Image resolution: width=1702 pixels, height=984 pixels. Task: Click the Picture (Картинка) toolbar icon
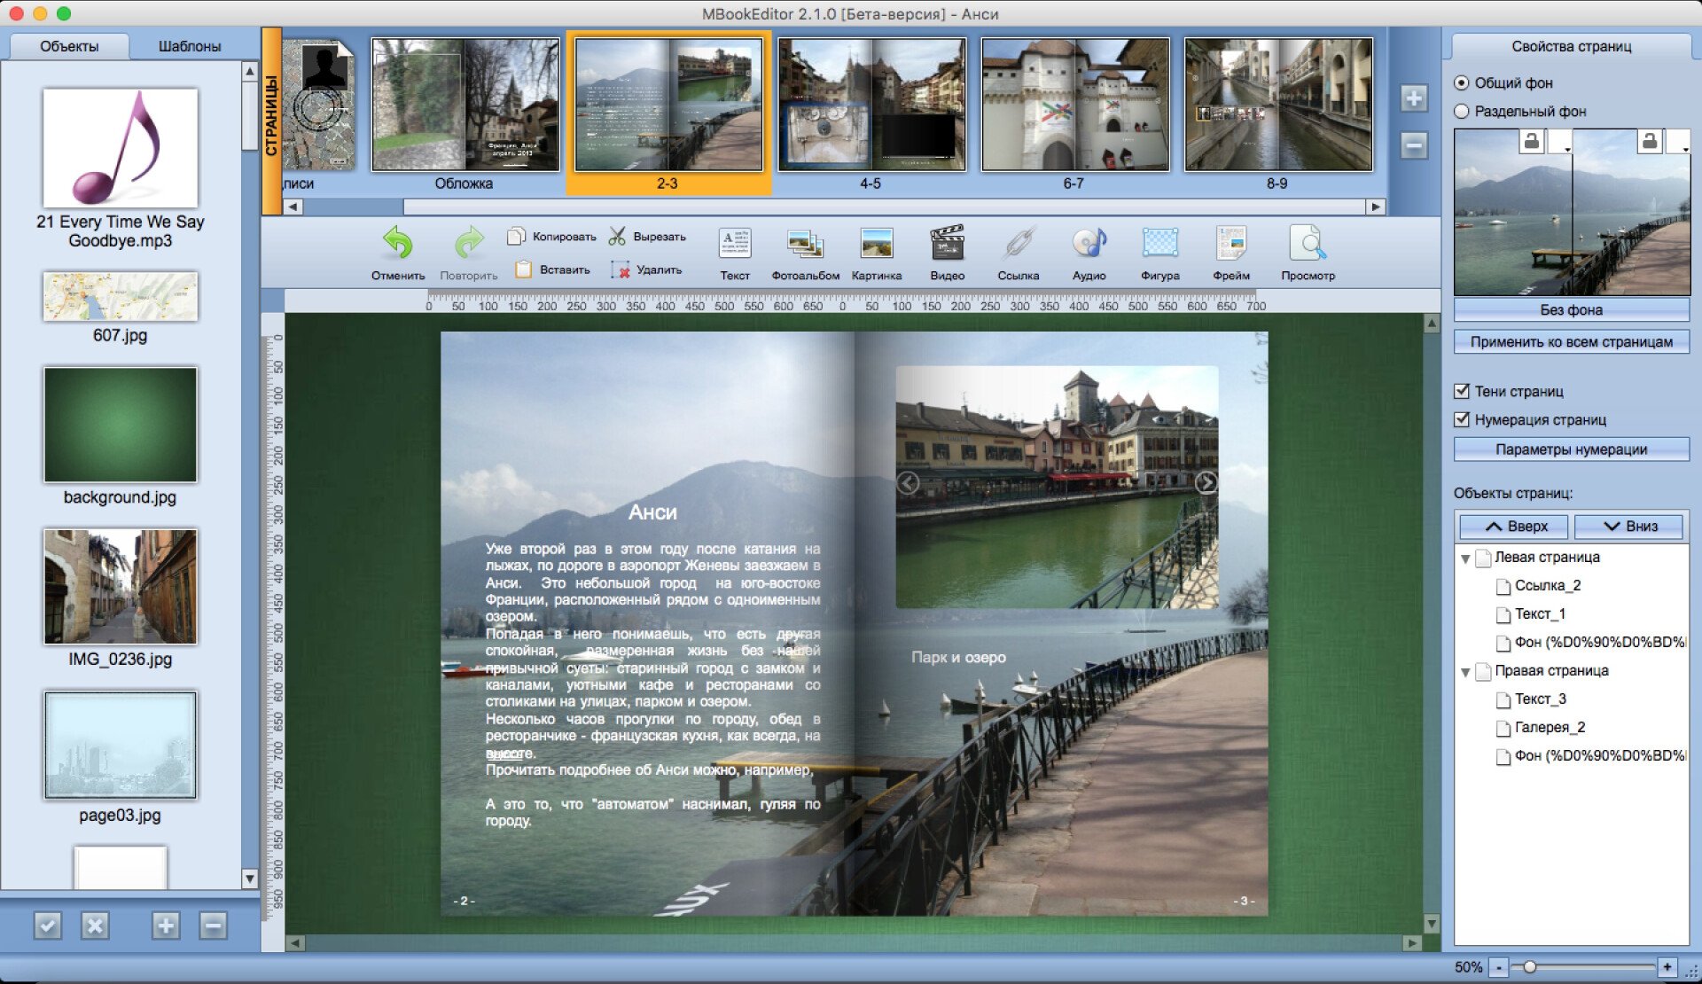[876, 244]
